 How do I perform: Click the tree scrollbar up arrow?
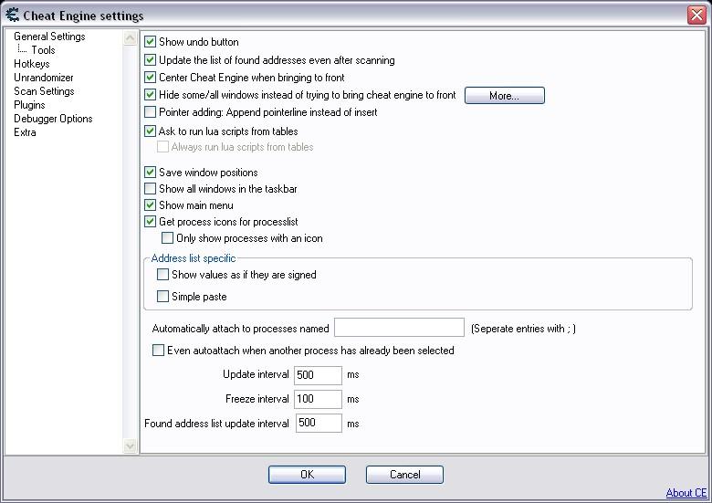(x=130, y=38)
